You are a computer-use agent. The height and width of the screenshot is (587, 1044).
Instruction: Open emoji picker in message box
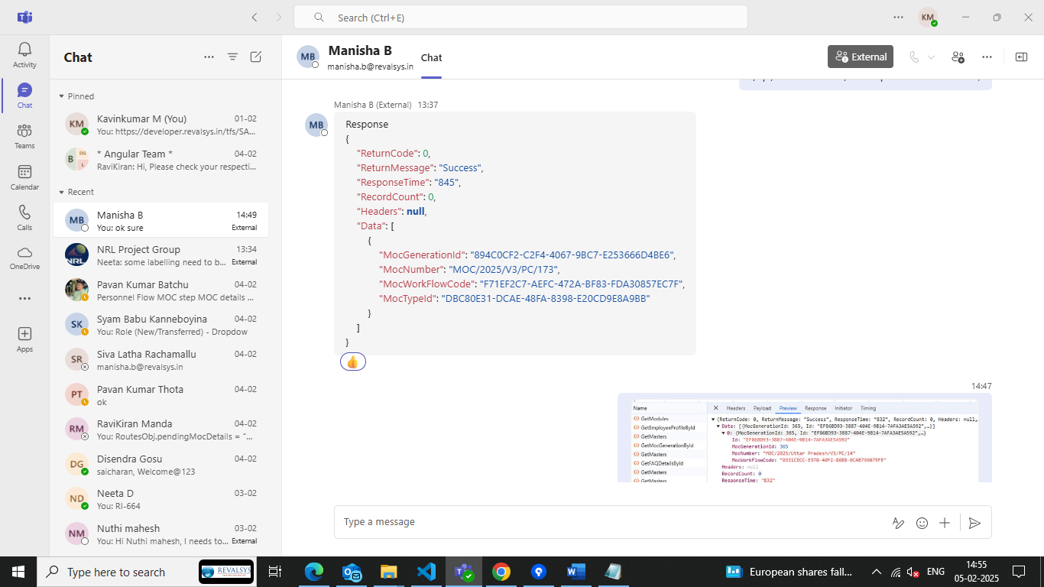[x=922, y=523]
